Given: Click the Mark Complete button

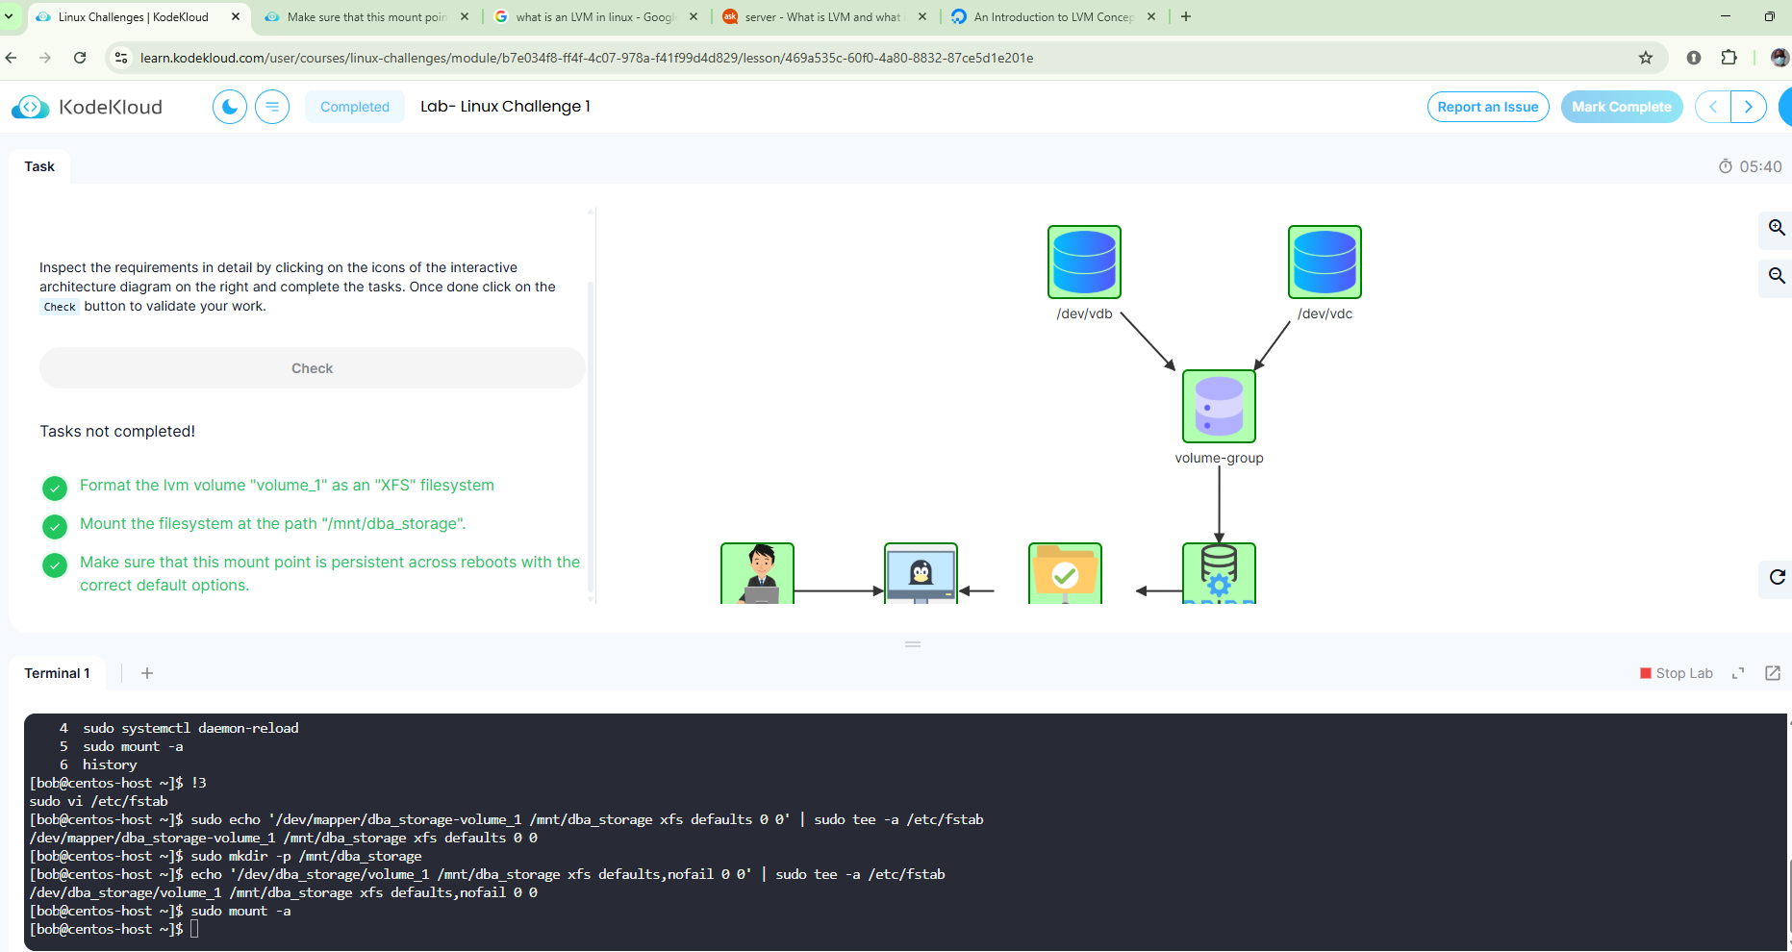Looking at the screenshot, I should pos(1622,107).
